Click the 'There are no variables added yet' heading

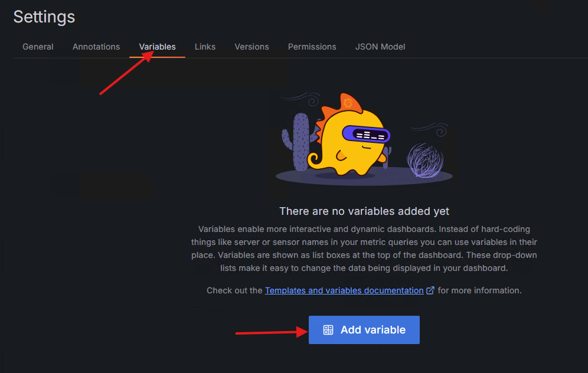(x=364, y=211)
